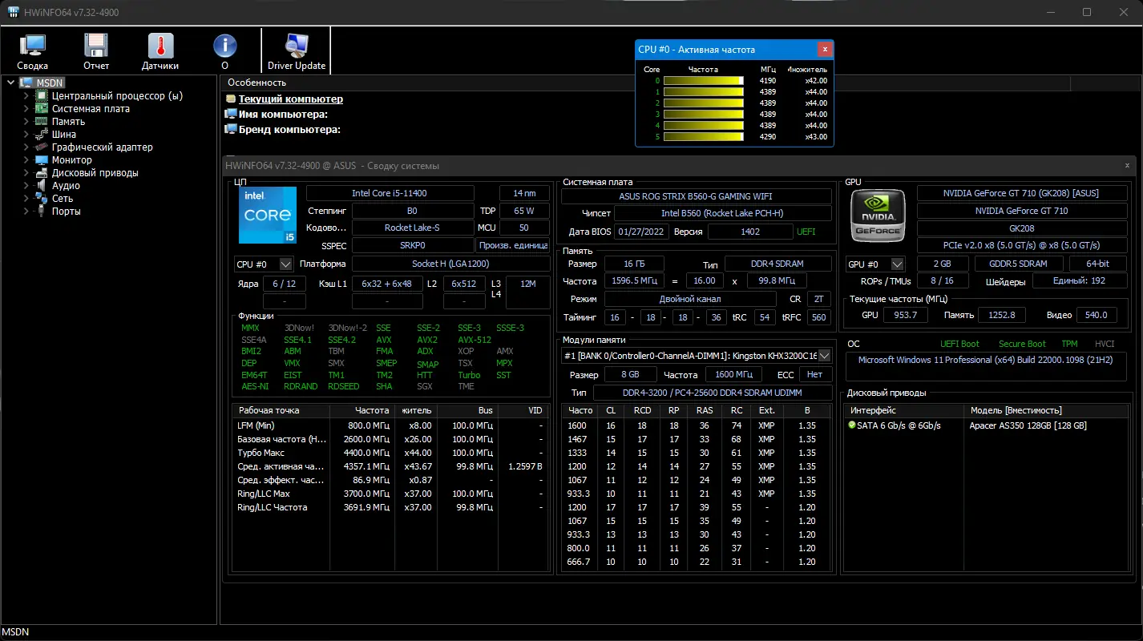Click the ASUS ROG STRIX B560-G GAMING WIFI field
1143x641 pixels.
[x=696, y=196]
